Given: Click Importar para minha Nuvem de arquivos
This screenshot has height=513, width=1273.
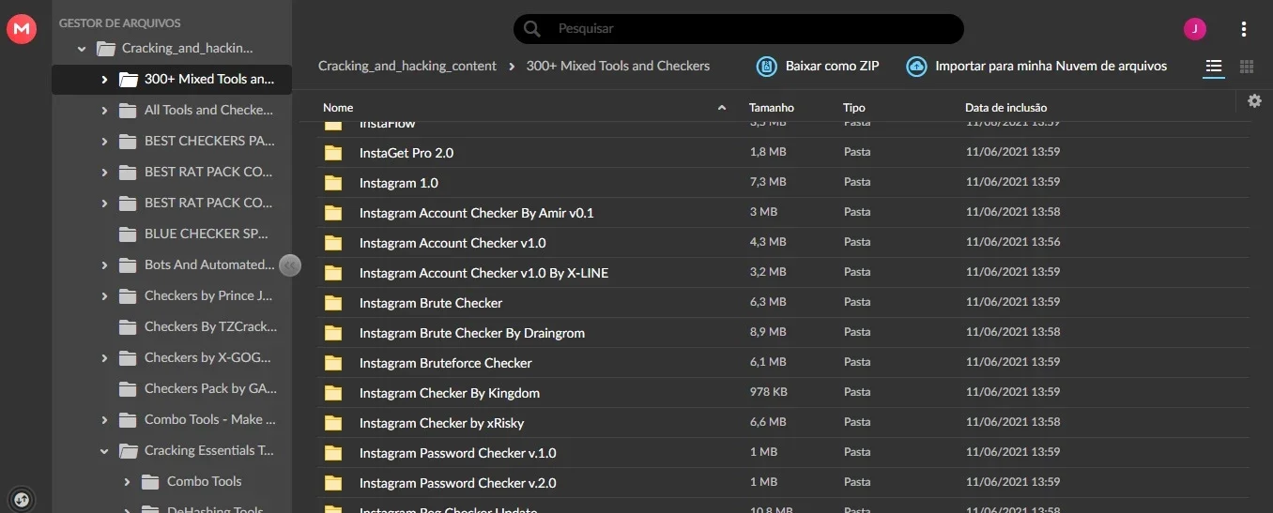Looking at the screenshot, I should 1051,67.
